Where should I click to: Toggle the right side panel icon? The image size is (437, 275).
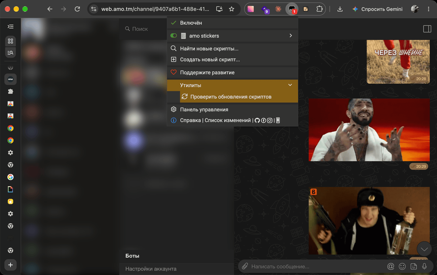427,29
